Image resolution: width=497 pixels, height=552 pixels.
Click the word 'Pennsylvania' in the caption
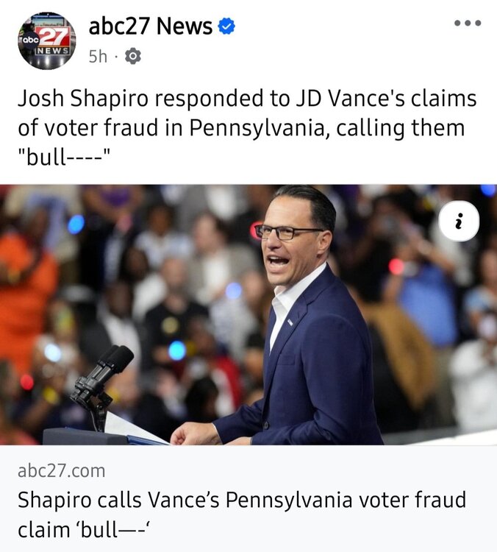[x=254, y=127]
